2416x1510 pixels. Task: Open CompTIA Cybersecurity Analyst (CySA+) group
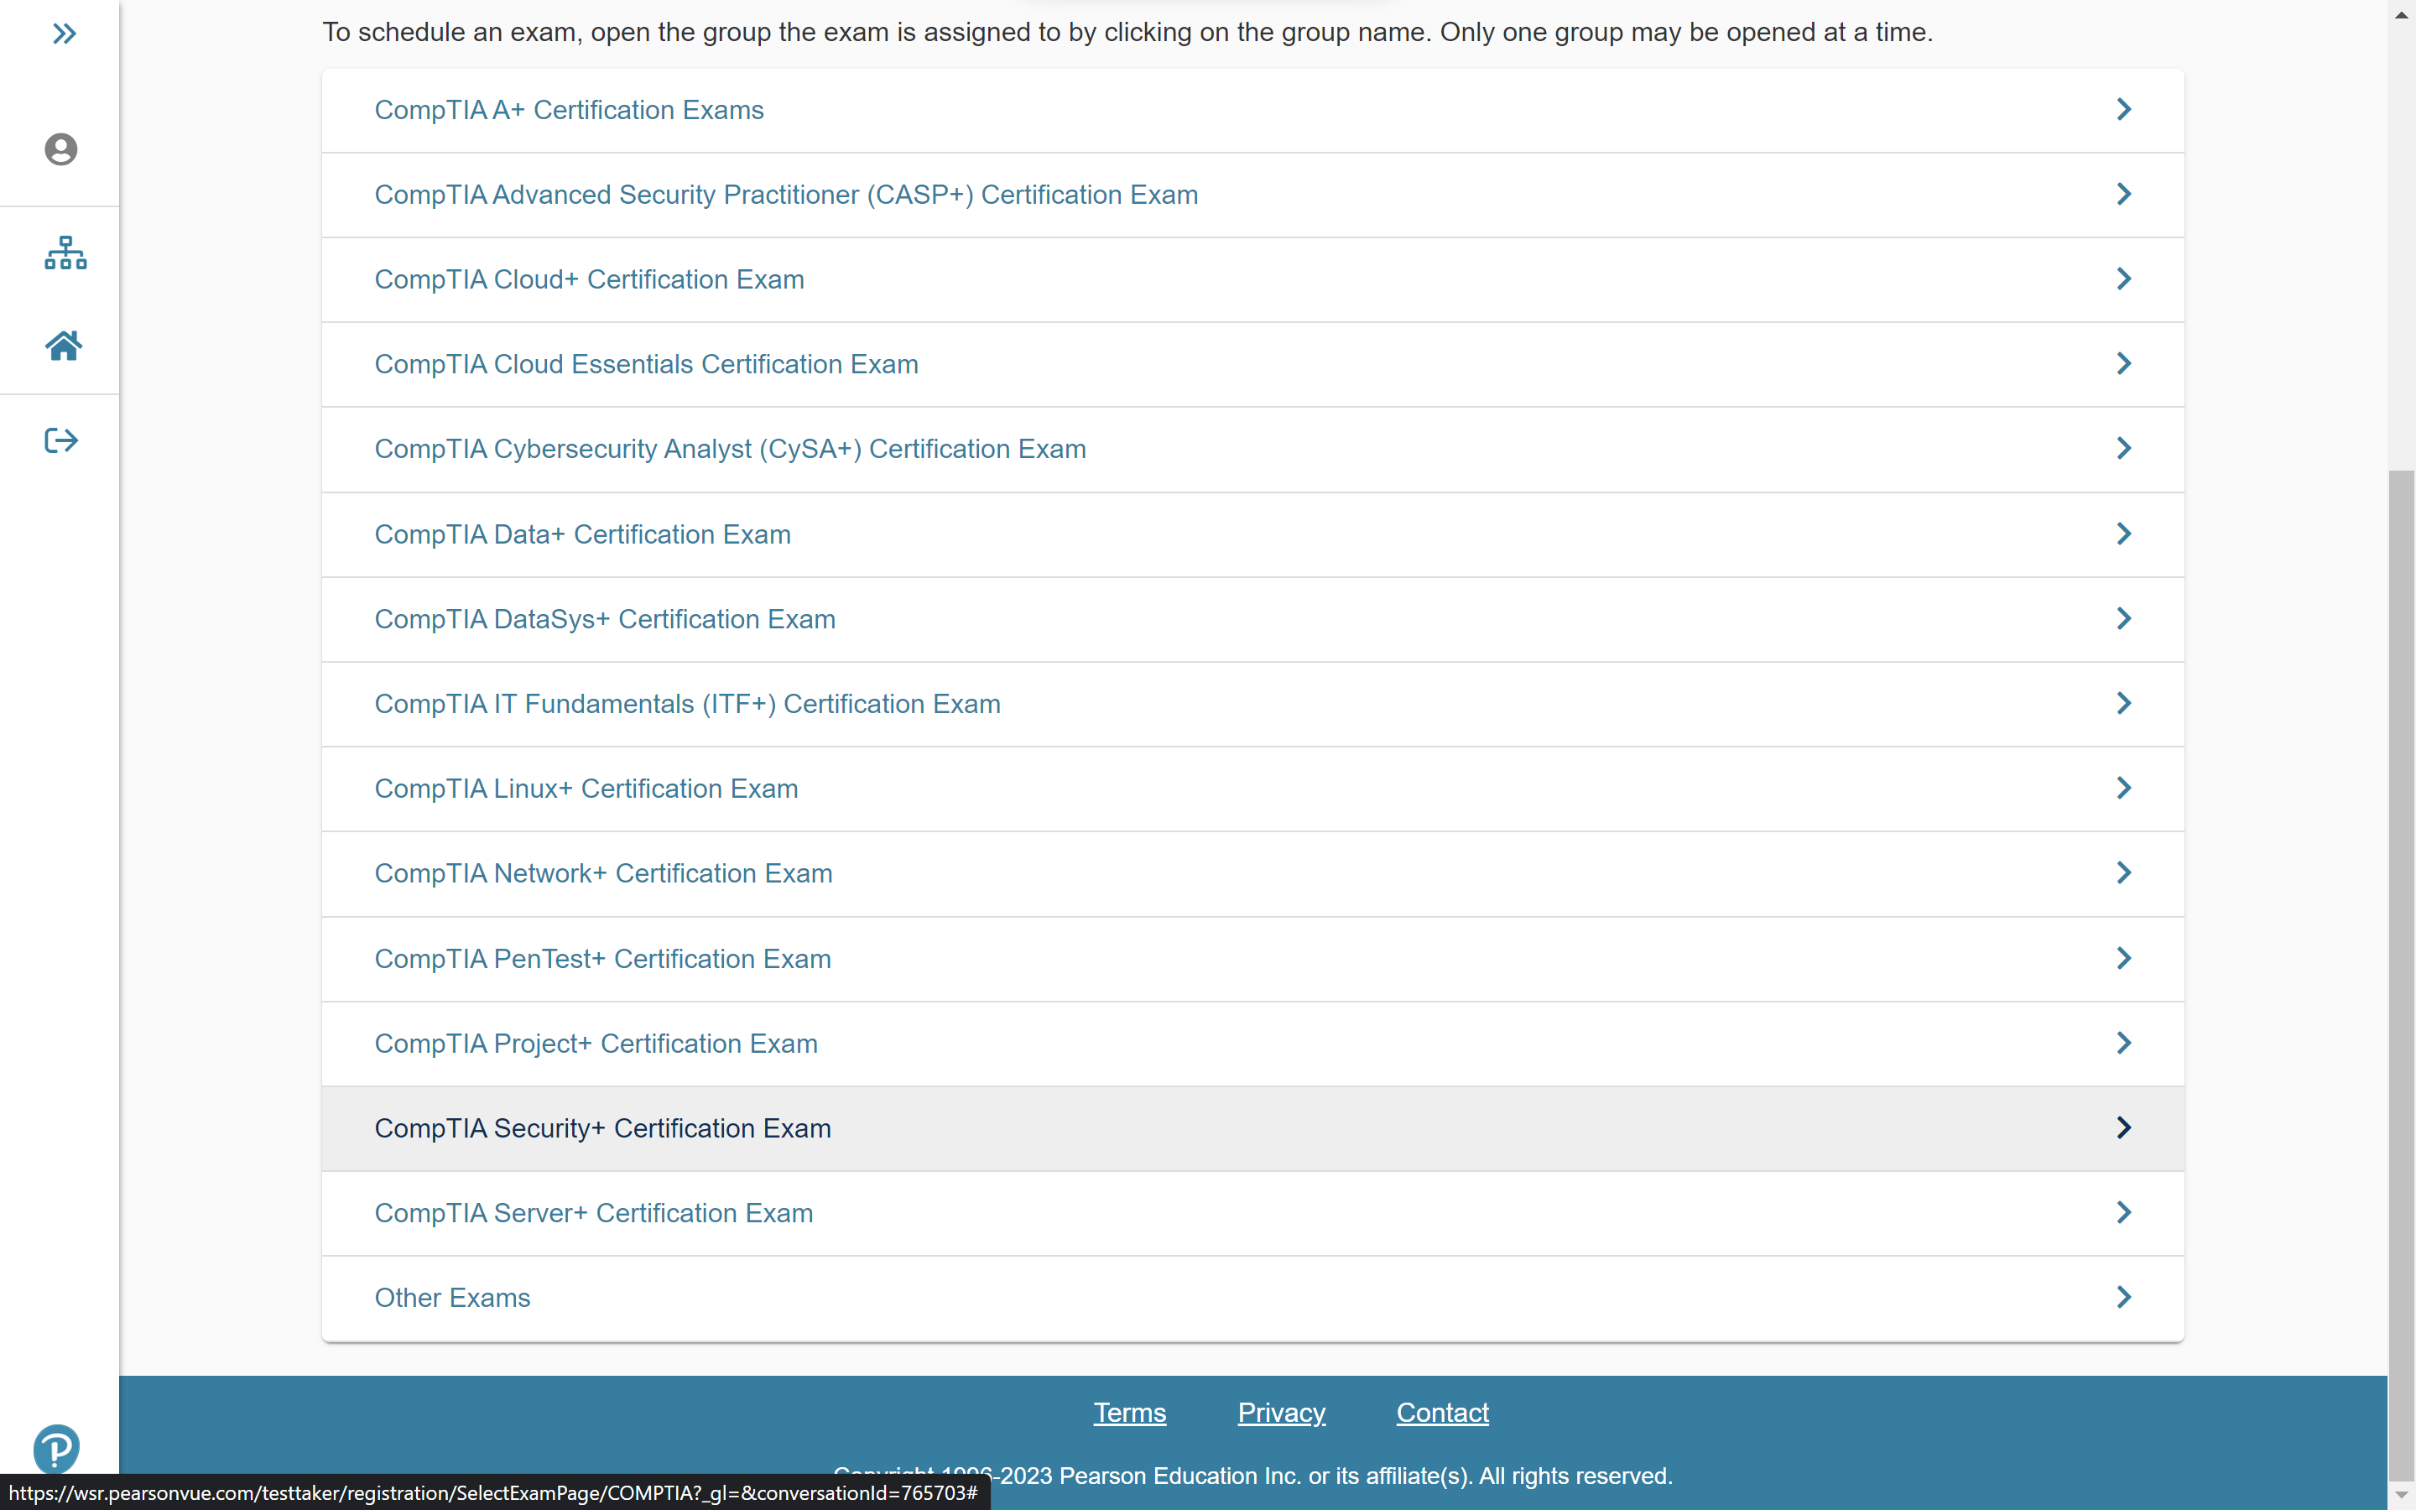tap(1252, 450)
